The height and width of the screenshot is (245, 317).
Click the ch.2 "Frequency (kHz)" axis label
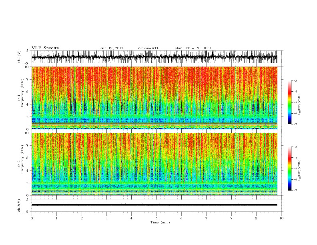tap(22, 159)
